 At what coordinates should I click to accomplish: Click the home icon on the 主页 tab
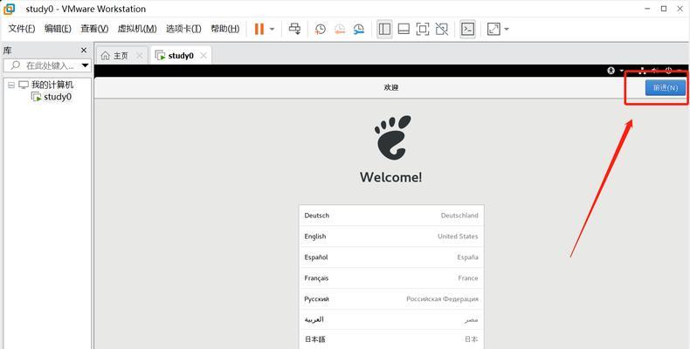pos(105,56)
